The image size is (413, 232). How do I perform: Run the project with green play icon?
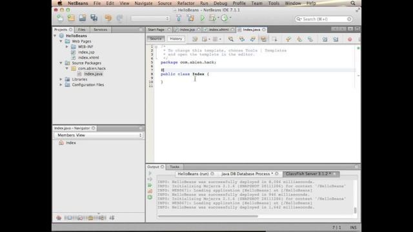202,18
